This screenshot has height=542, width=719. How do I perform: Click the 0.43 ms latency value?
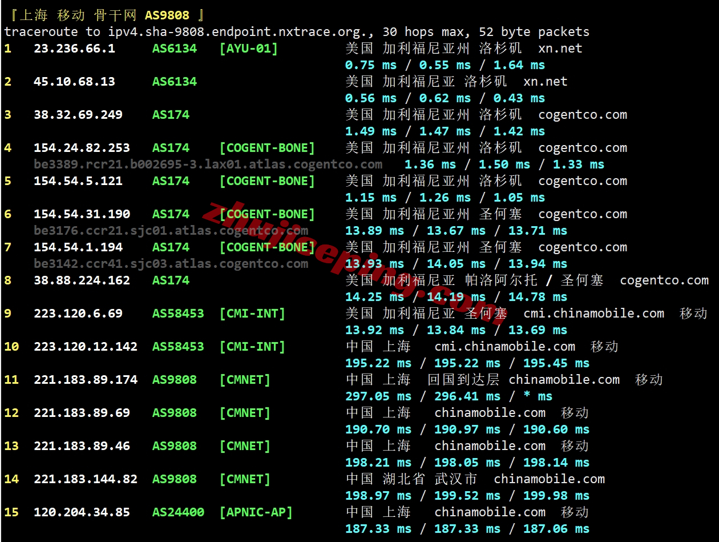(x=519, y=98)
